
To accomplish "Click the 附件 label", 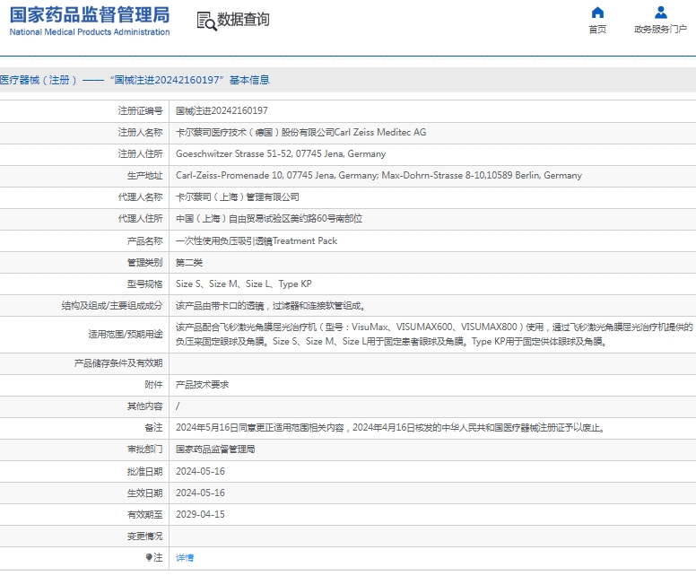I will pyautogui.click(x=153, y=385).
